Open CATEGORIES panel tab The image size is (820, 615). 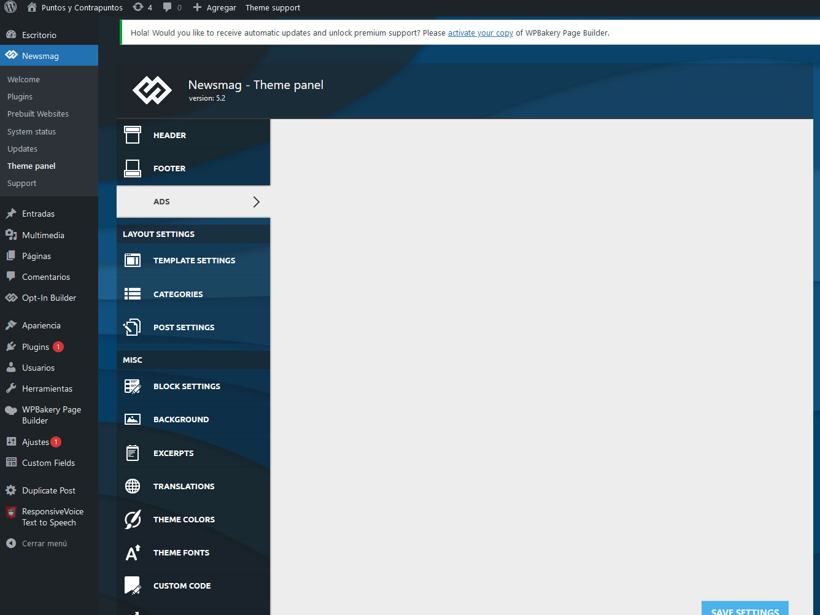click(193, 294)
